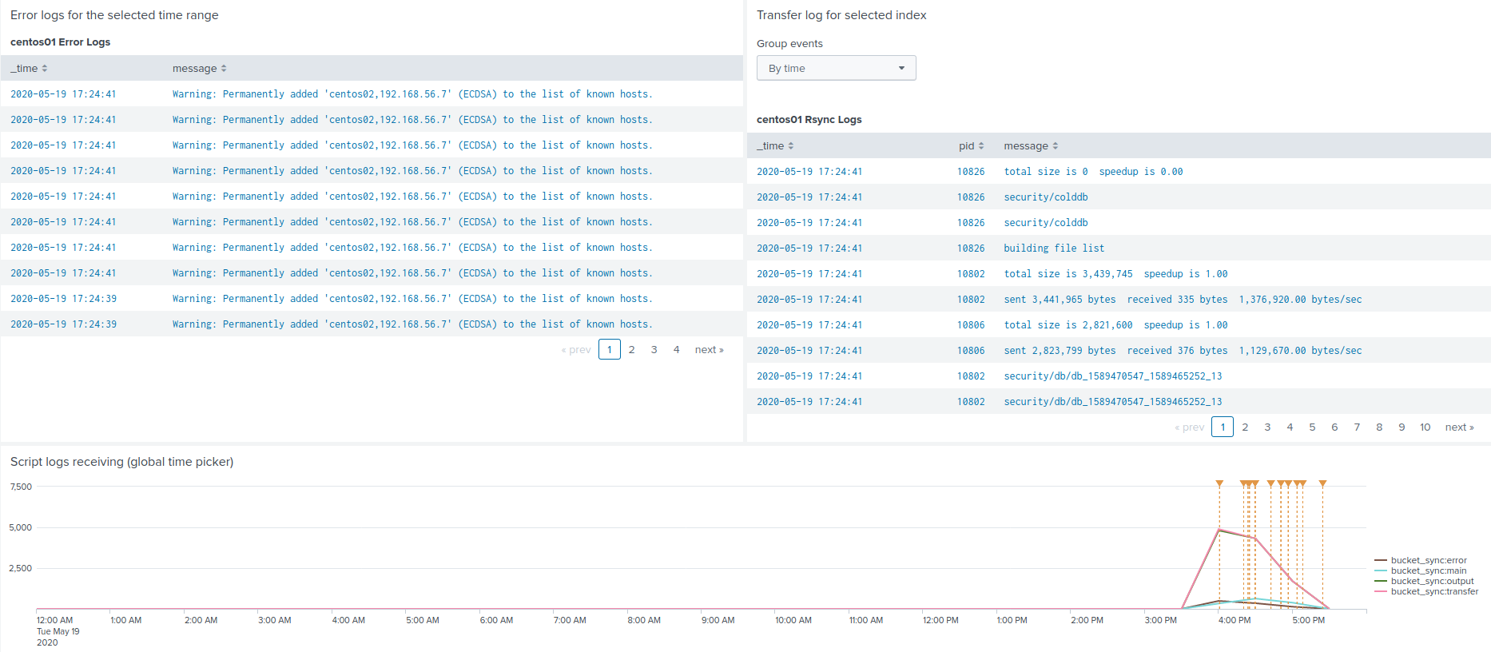Screen dimensions: 1491x652
Task: Click 'building file list' message in Rsync Logs
Action: pyautogui.click(x=1054, y=248)
